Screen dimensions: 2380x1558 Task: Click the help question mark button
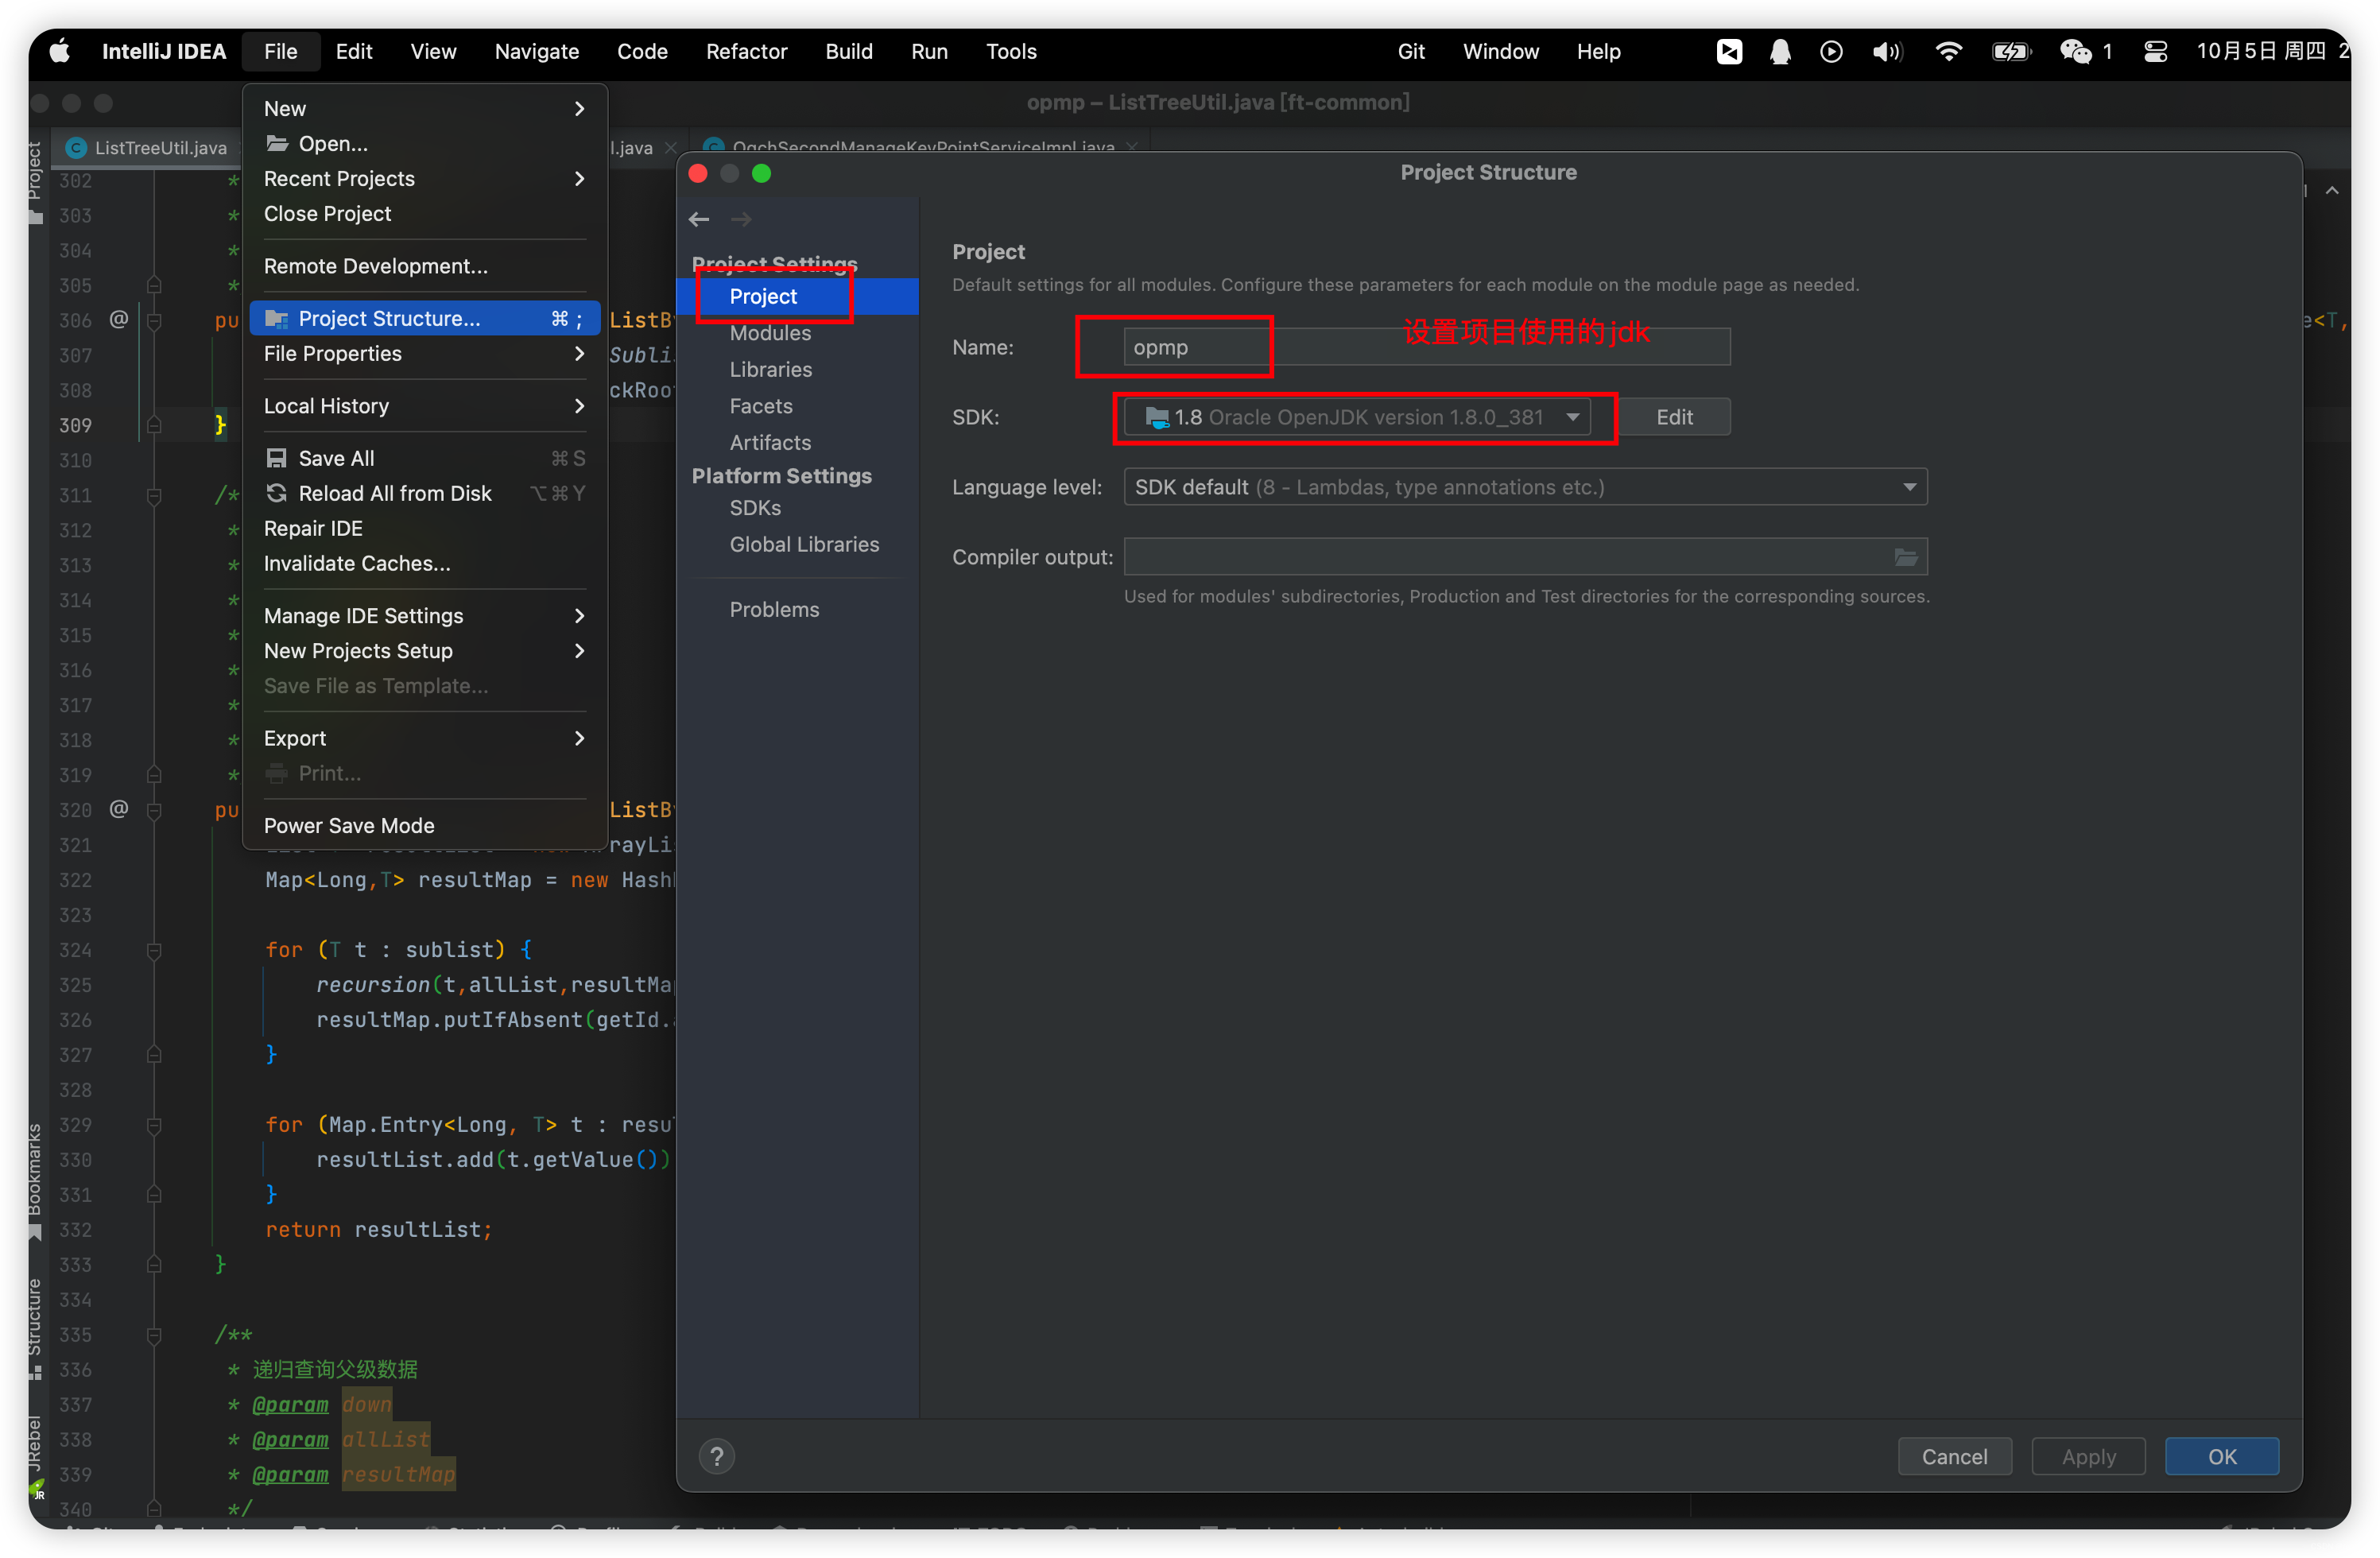(x=716, y=1456)
